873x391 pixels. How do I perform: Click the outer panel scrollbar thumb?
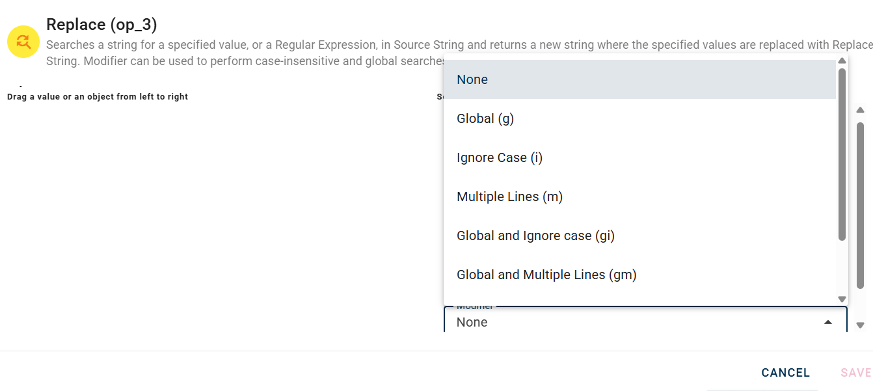pos(860,205)
